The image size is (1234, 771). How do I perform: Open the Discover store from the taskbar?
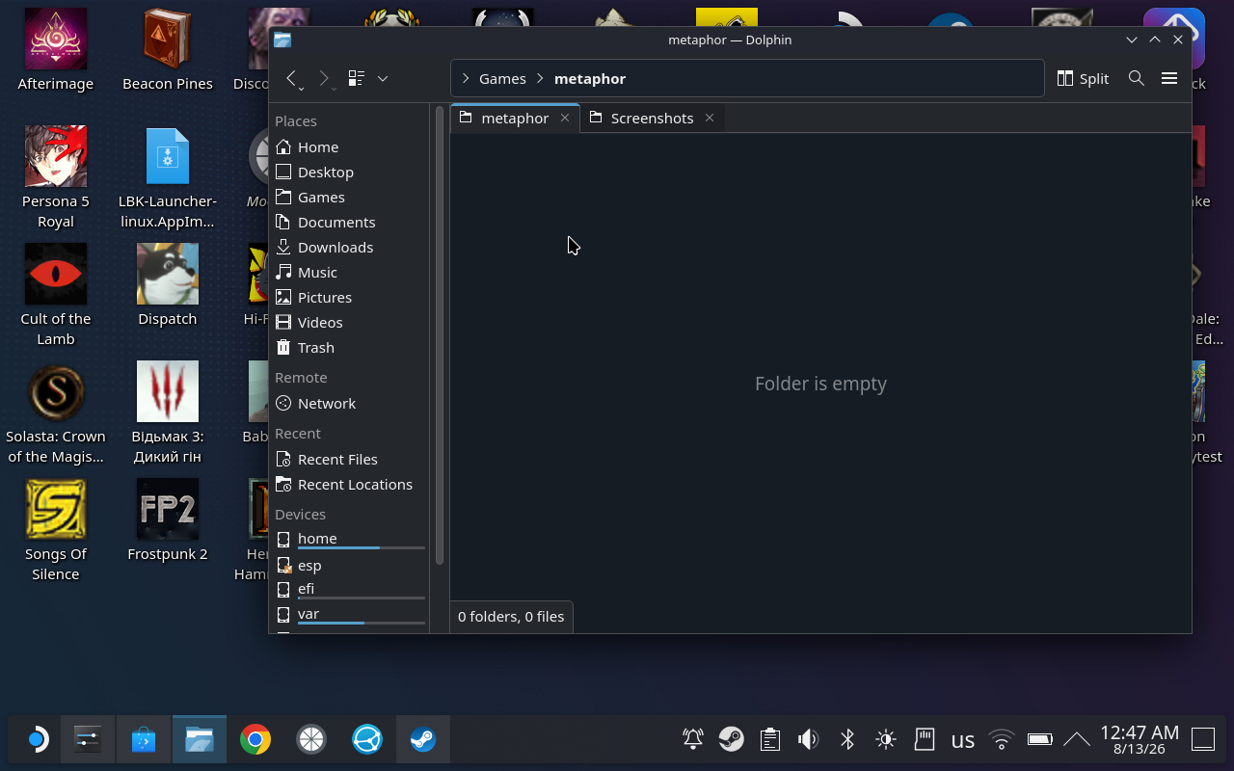pos(144,740)
